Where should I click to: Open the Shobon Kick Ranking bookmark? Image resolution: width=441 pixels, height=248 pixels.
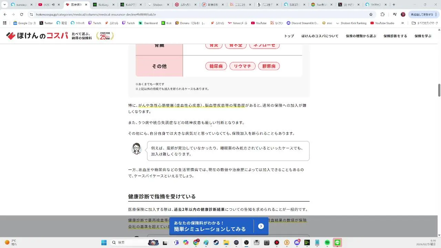coord(351,23)
